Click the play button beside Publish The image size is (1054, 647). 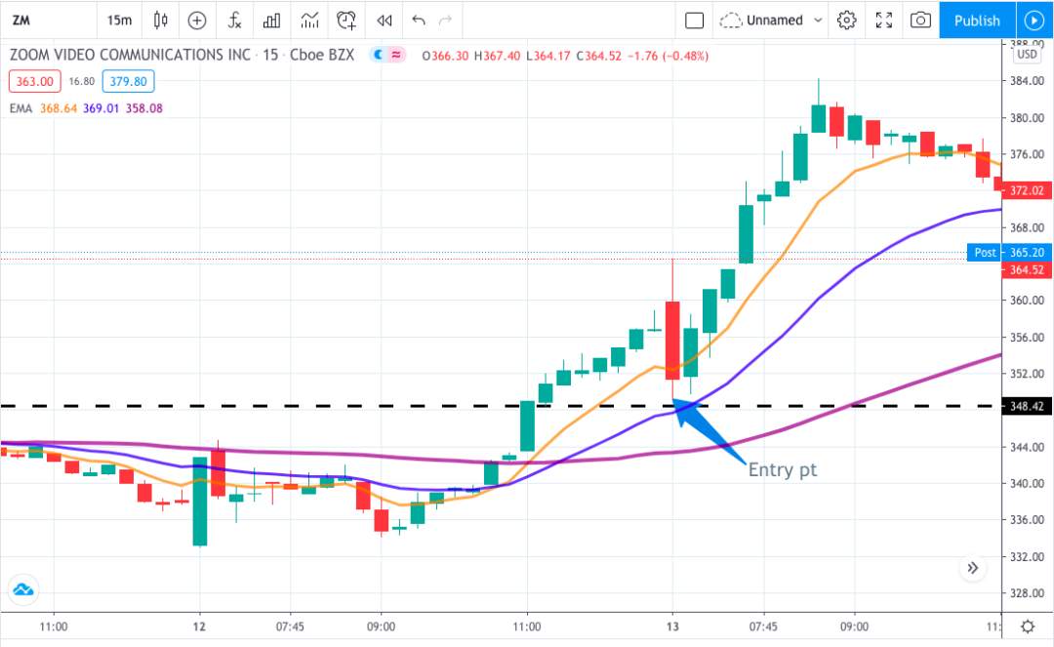tap(1034, 20)
